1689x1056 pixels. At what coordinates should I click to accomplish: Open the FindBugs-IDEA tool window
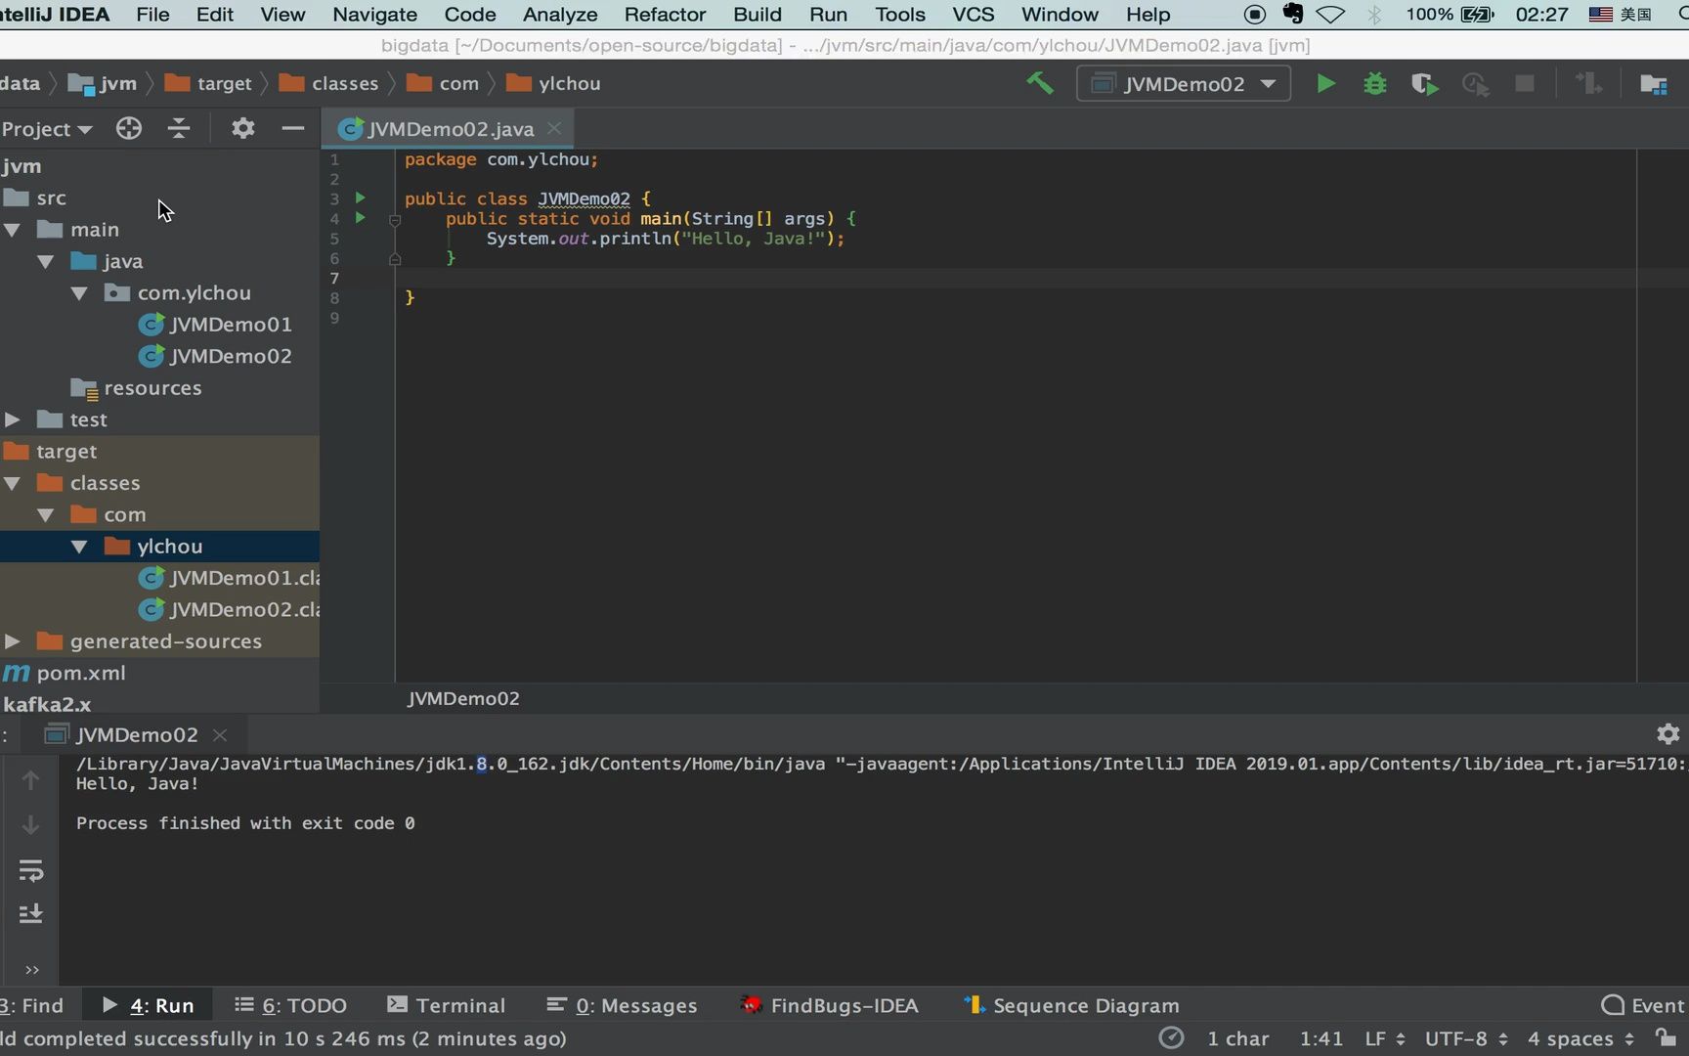tap(829, 1005)
